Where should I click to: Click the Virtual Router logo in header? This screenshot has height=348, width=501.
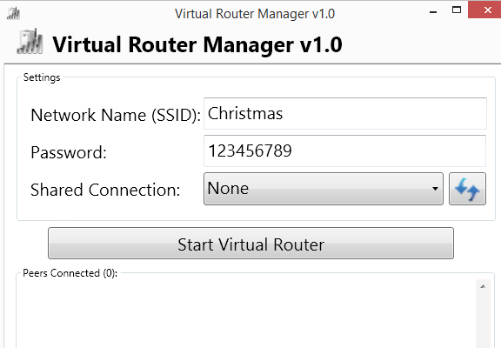point(30,42)
